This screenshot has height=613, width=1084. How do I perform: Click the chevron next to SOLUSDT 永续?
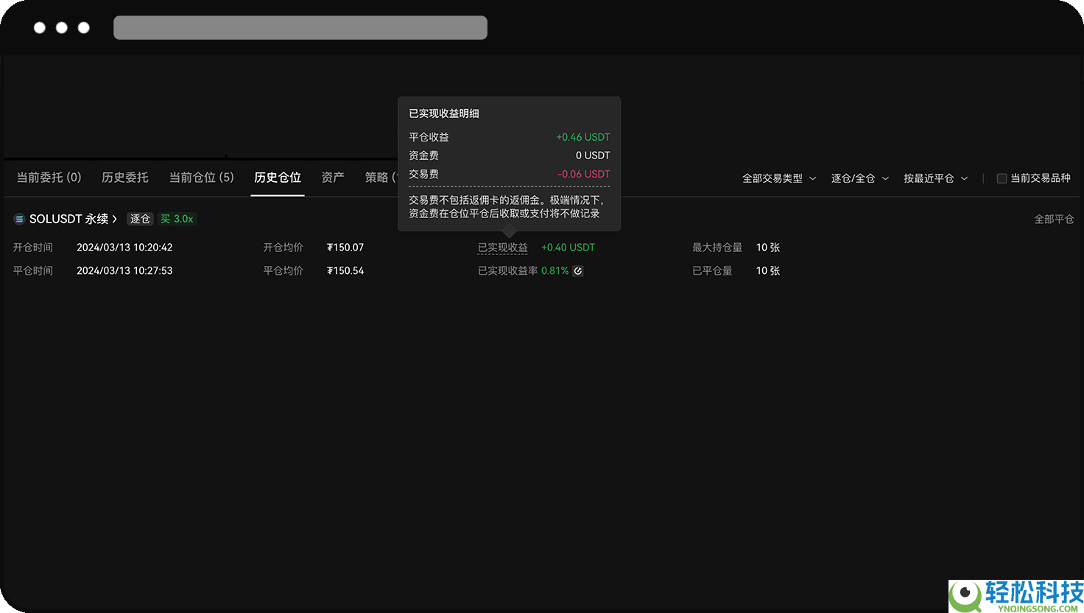coord(115,219)
